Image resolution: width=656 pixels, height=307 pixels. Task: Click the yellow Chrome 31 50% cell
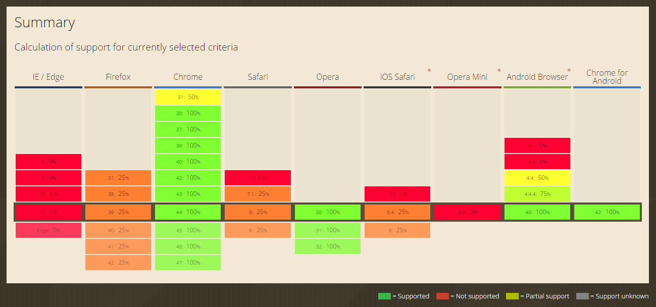point(188,97)
